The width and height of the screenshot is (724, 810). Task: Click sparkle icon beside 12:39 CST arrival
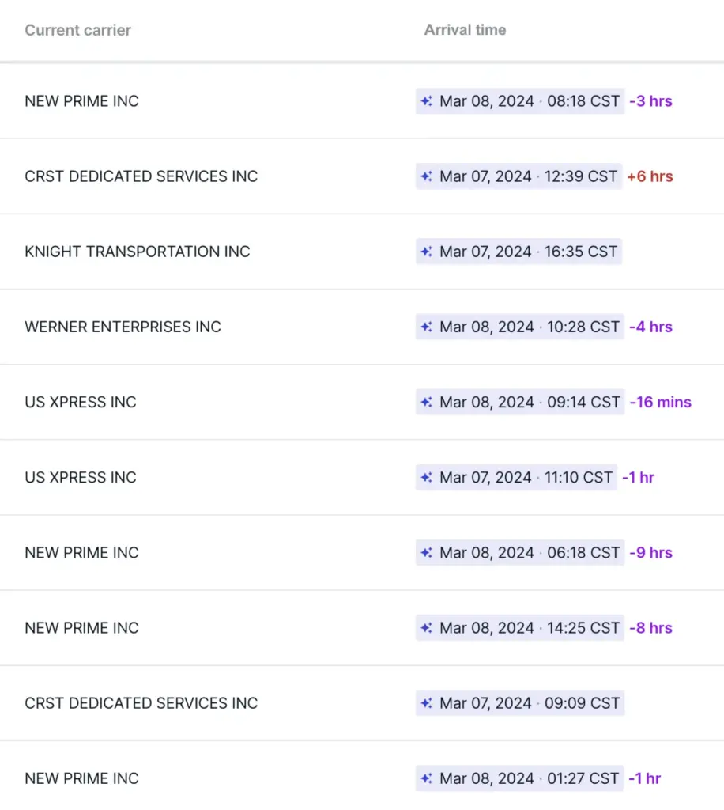427,176
